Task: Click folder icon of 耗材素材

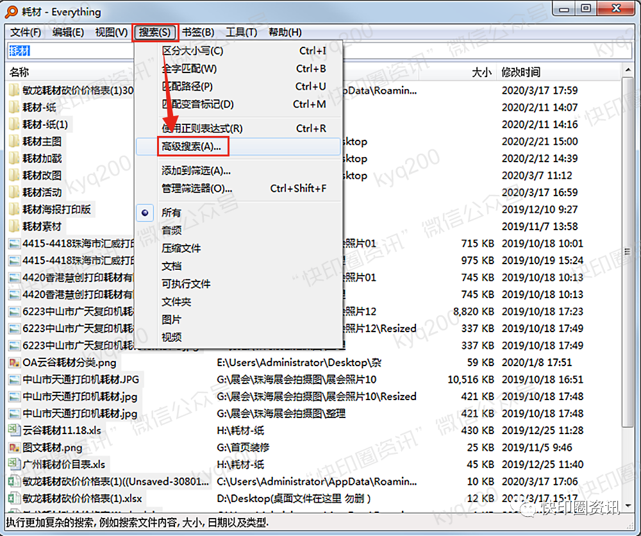Action: [14, 226]
